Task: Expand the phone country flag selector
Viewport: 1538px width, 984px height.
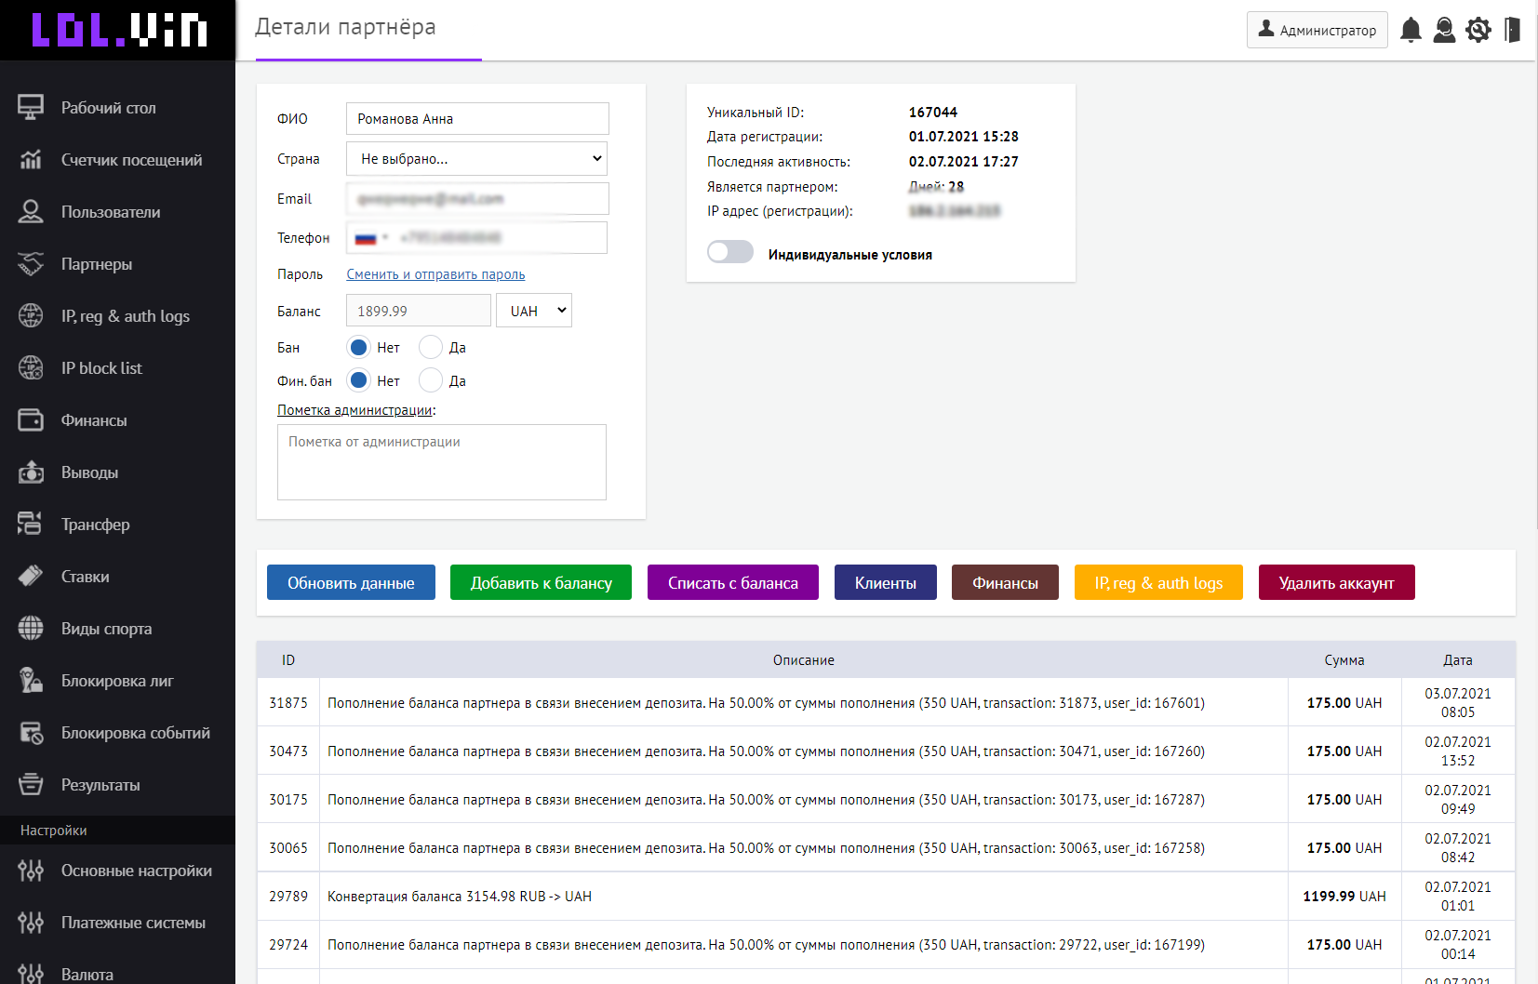Action: pyautogui.click(x=370, y=238)
